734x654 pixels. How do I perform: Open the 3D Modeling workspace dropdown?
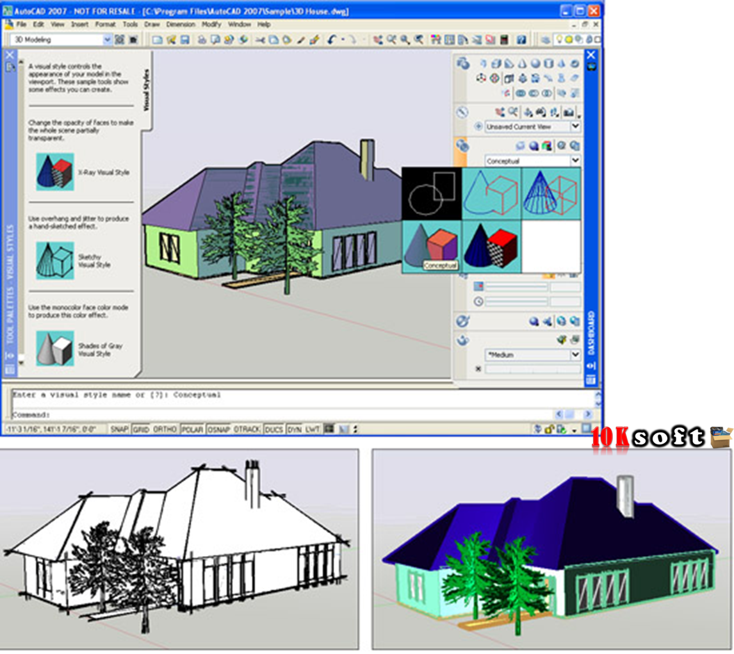(107, 40)
